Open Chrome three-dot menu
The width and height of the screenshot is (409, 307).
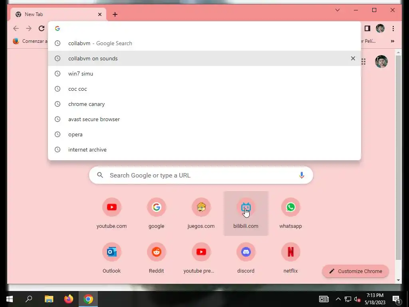click(x=393, y=28)
